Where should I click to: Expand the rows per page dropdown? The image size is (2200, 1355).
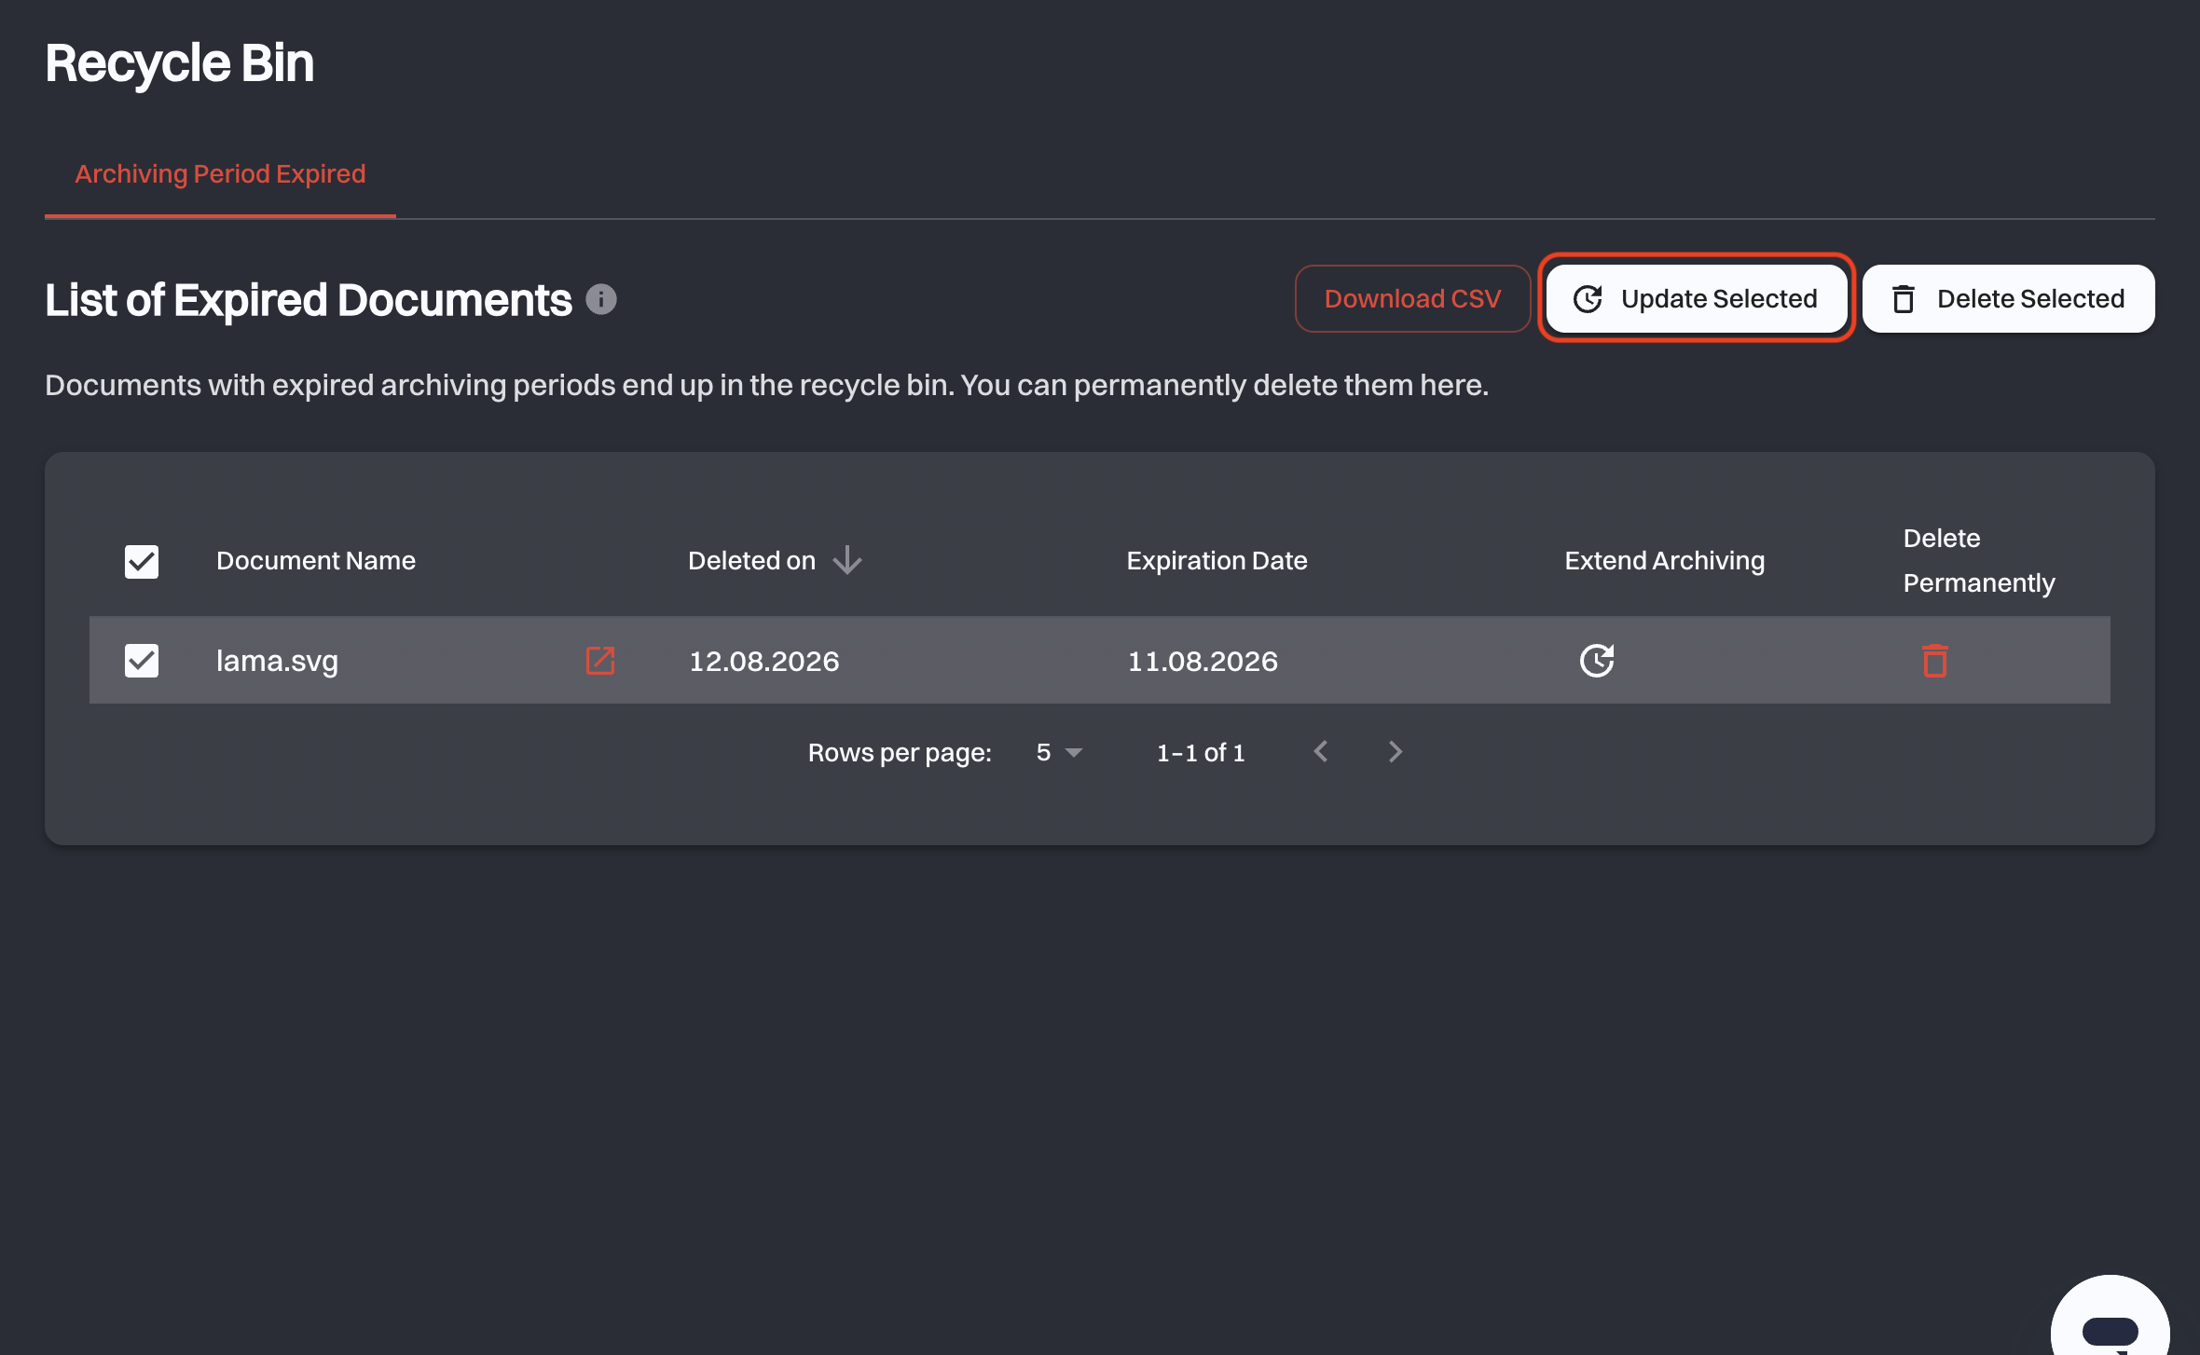tap(1059, 752)
